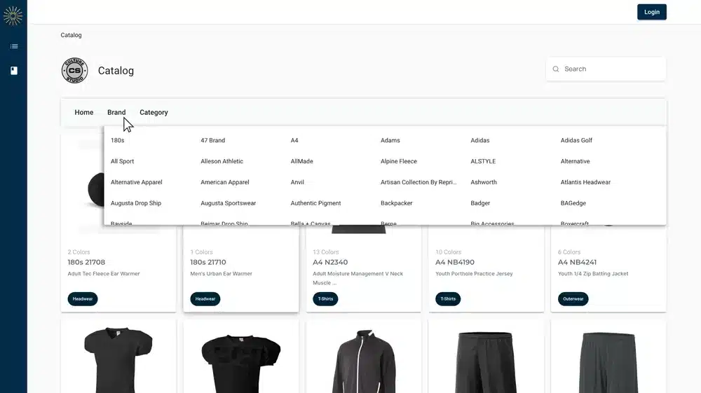The height and width of the screenshot is (393, 701).
Task: Select Augusta Sportswear brand
Action: point(228,203)
